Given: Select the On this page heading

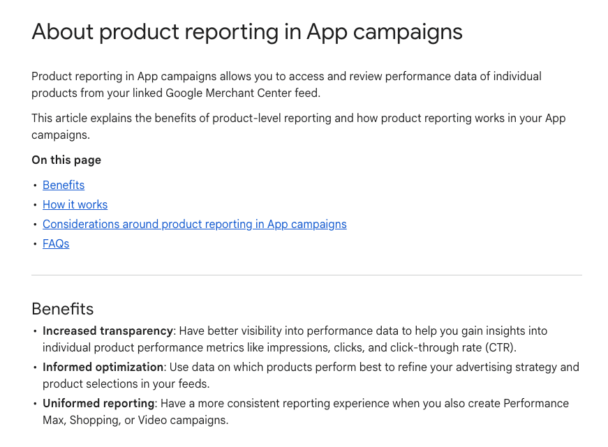Looking at the screenshot, I should point(66,160).
